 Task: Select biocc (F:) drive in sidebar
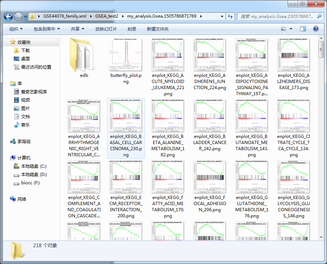click(30, 183)
